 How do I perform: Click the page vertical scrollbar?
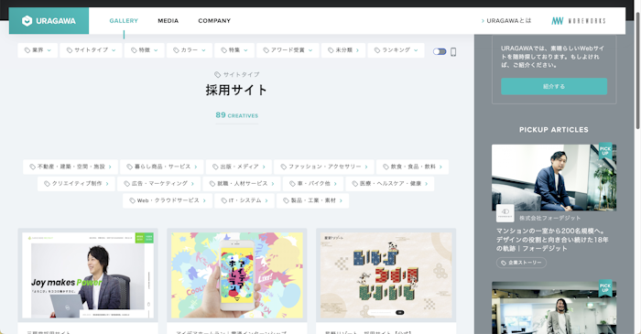coord(637,70)
